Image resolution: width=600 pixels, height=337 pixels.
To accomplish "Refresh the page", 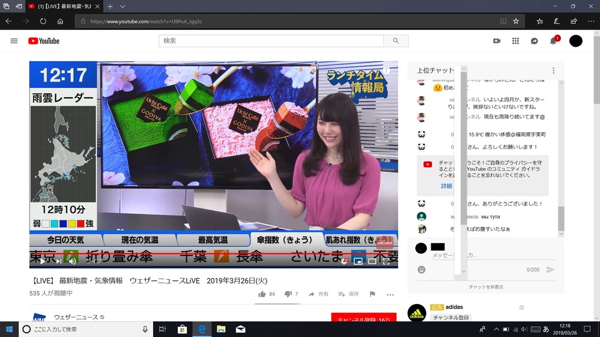I will point(43,22).
